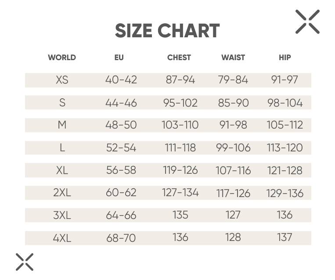This screenshot has height=280, width=335.
Task: Click the S size row label
Action: (62, 103)
